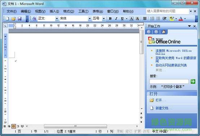Open the font dropdown showing 宋体
Screen dimensions: 200x136
click(x=90, y=19)
